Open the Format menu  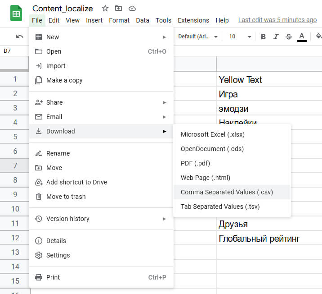[x=119, y=20]
